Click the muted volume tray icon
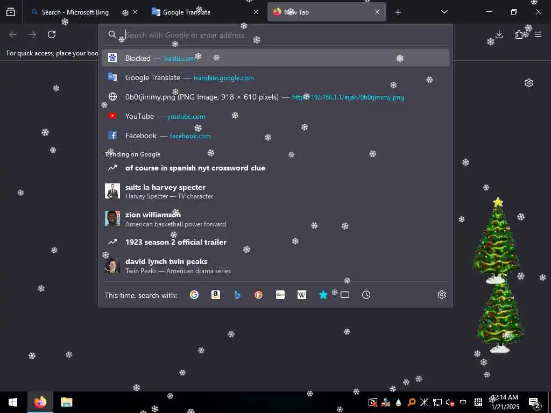This screenshot has height=413, width=551. coord(450,402)
